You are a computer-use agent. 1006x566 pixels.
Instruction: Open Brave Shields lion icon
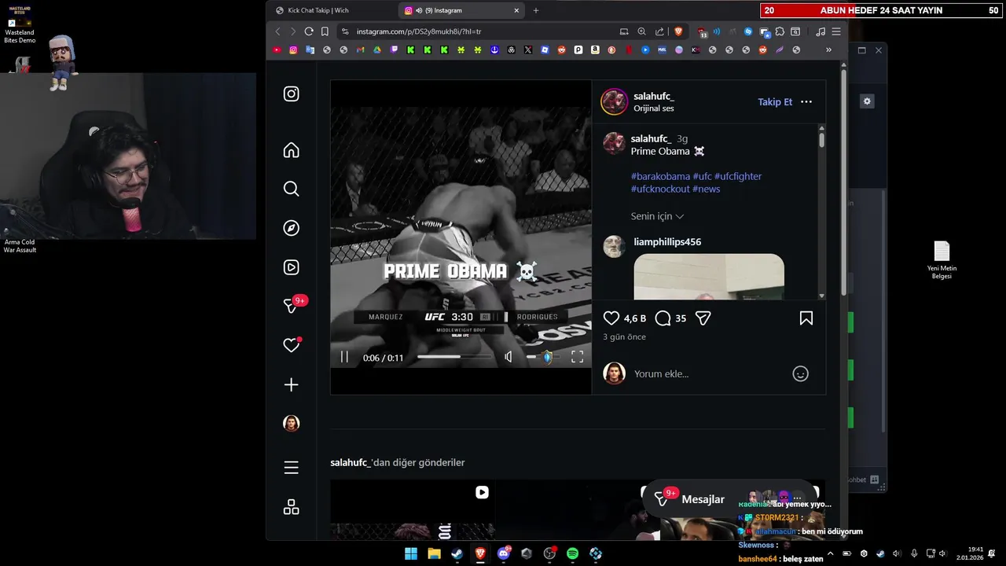(x=678, y=31)
